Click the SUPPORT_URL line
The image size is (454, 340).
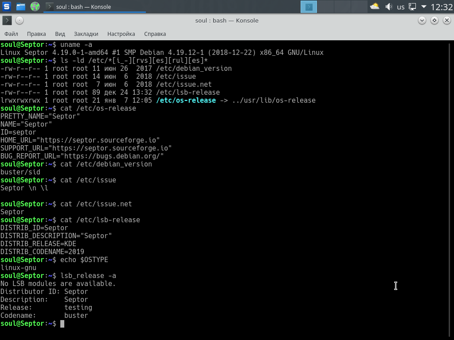(x=86, y=148)
